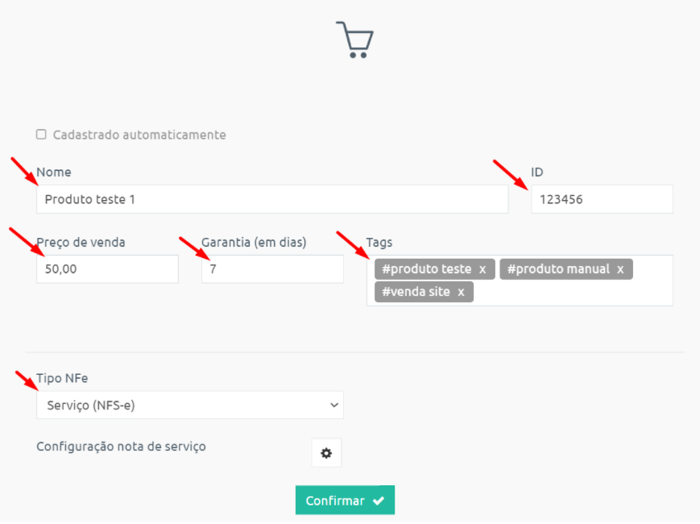Open service note configuration gear icon
The image size is (700, 524).
click(326, 452)
